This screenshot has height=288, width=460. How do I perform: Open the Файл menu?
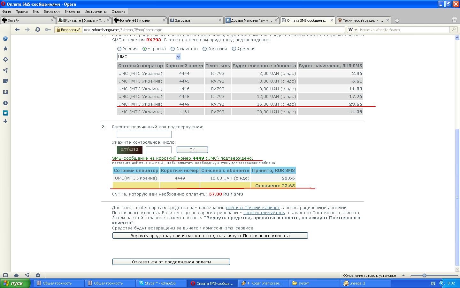pyautogui.click(x=6, y=12)
